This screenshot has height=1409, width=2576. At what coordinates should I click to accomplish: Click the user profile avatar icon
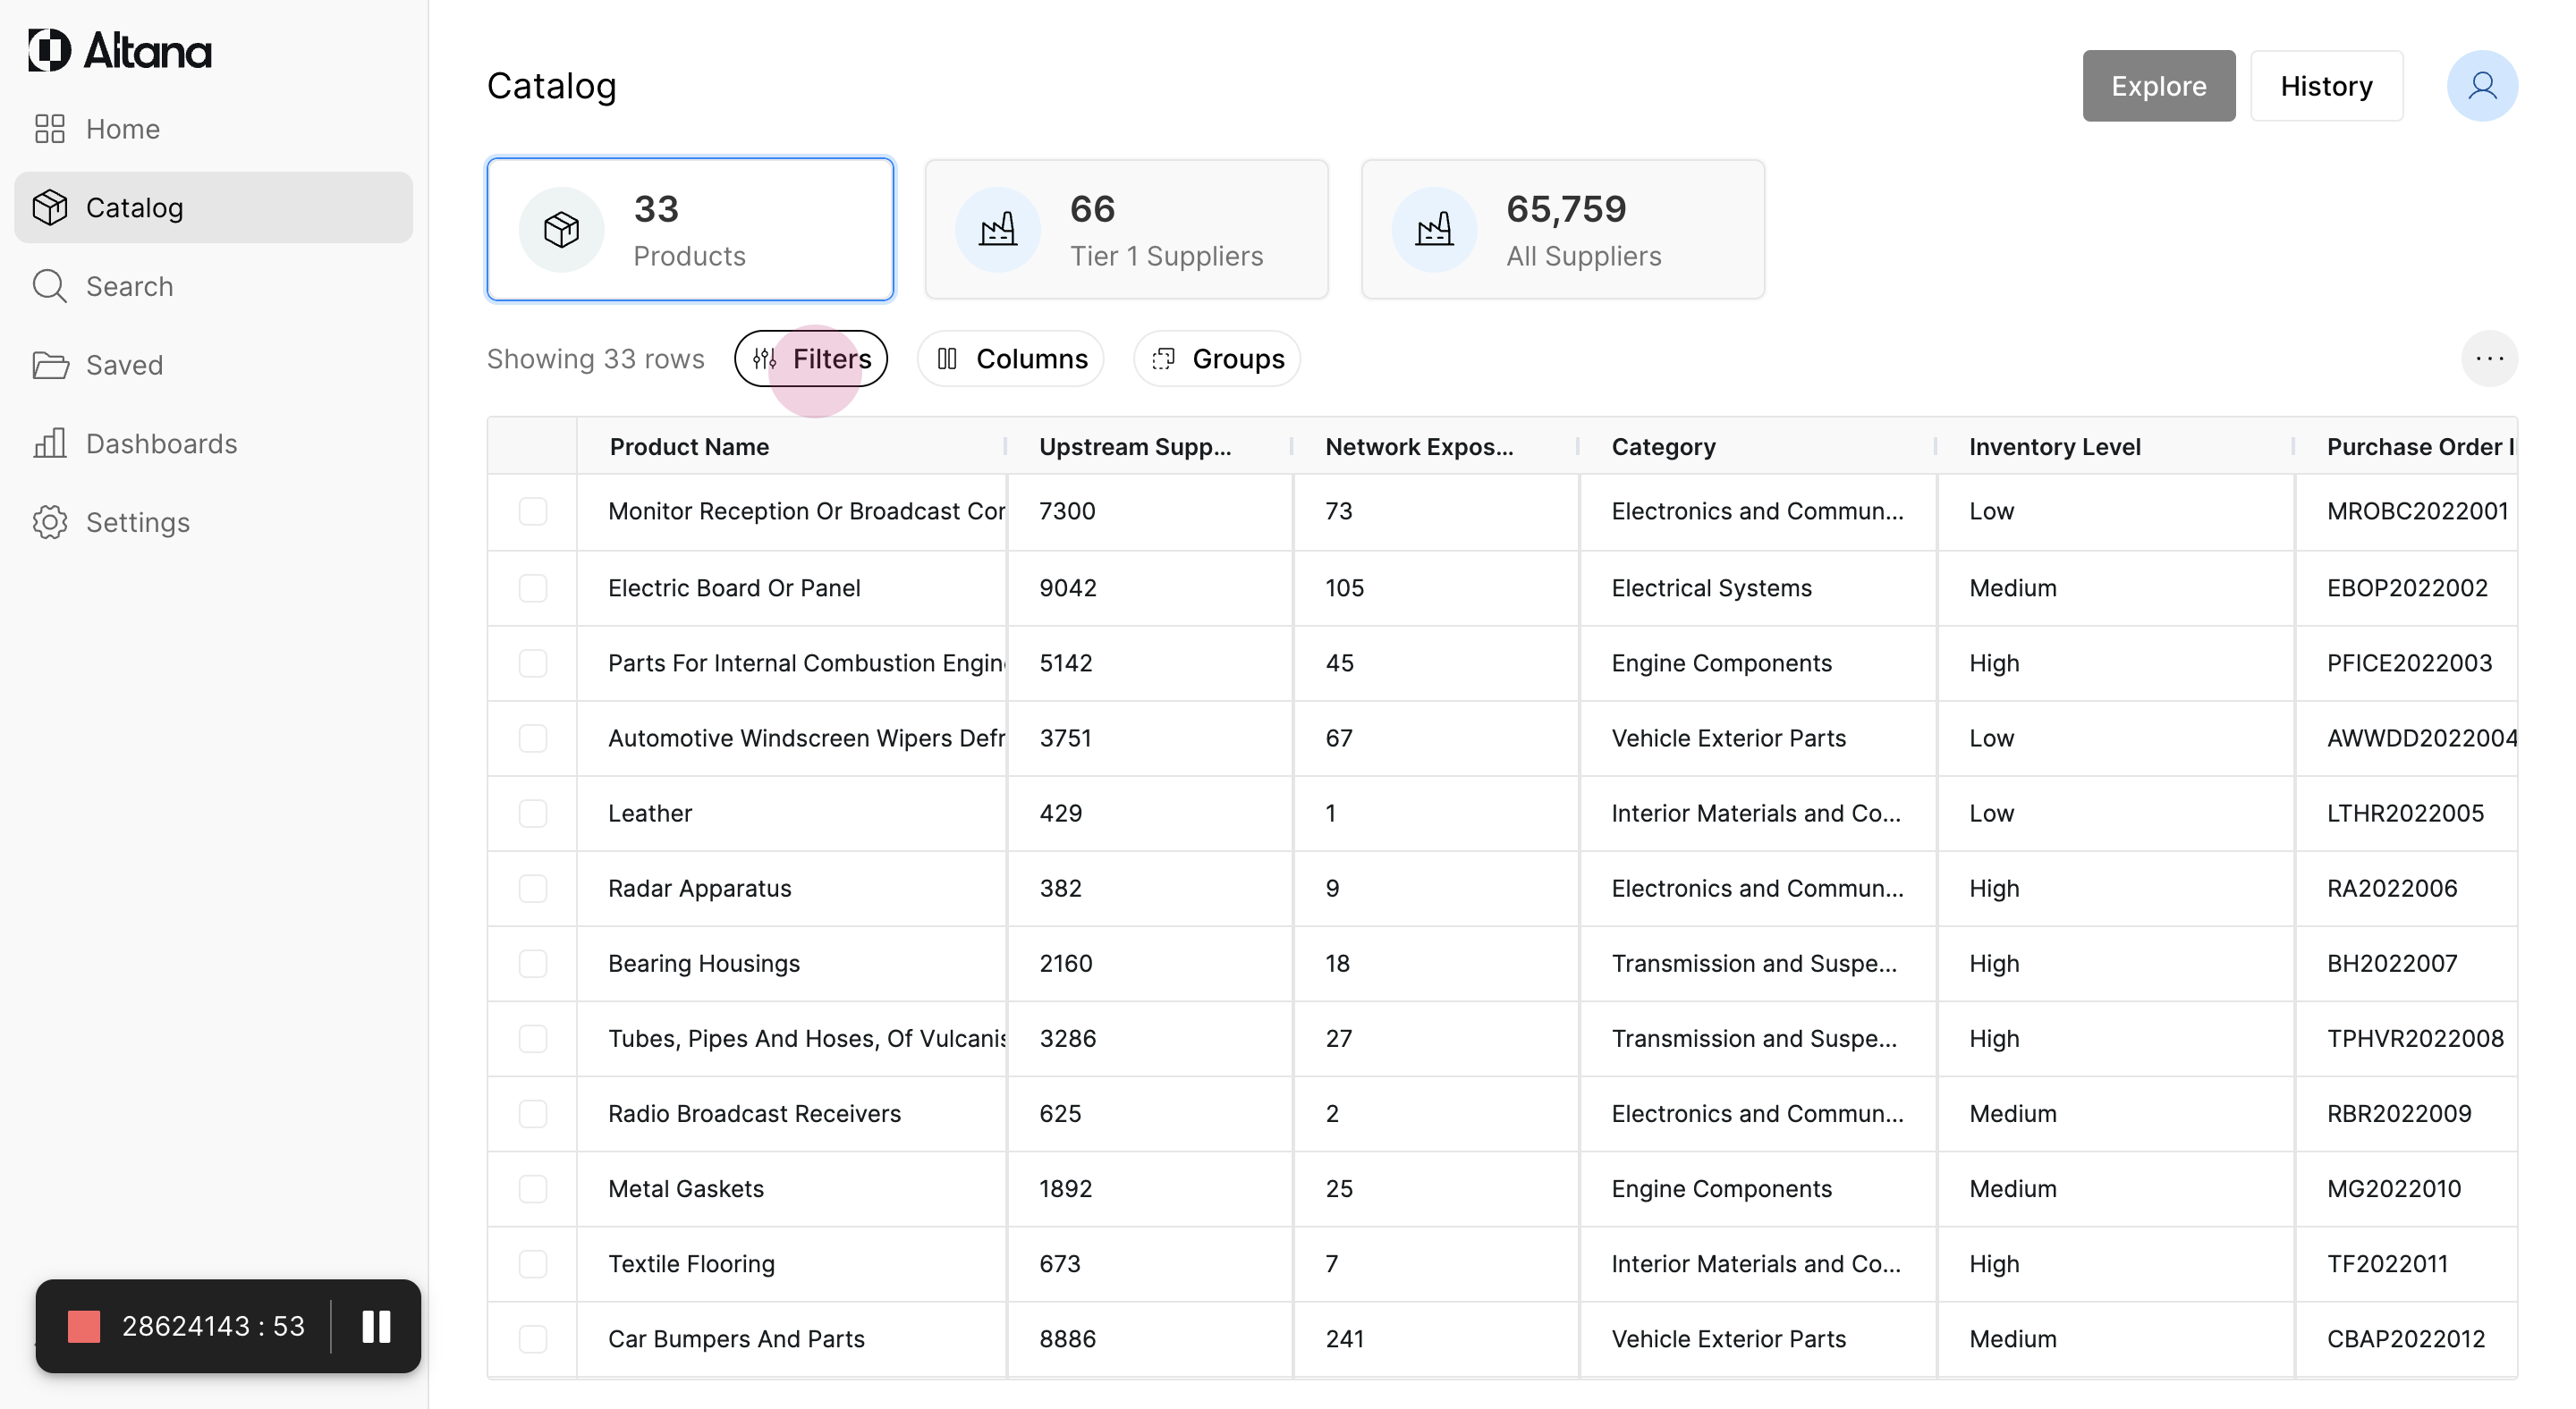click(x=2481, y=86)
